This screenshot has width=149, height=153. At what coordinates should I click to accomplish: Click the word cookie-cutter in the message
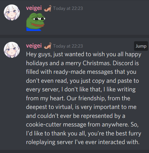[x=44, y=125]
